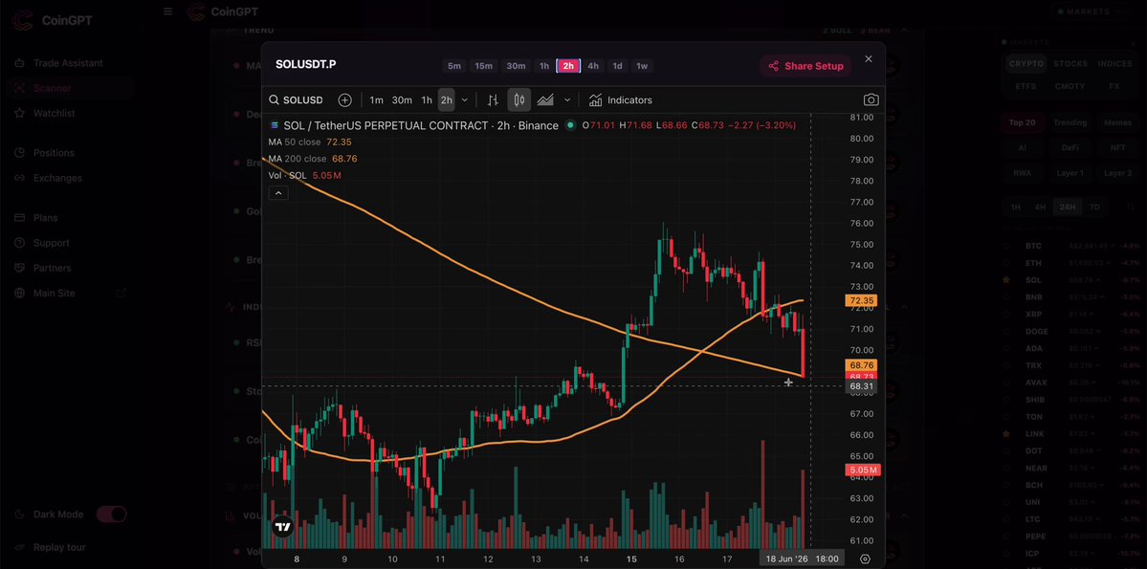Toggle the Dark Mode switch
Viewport: 1147px width, 569px height.
(x=112, y=514)
